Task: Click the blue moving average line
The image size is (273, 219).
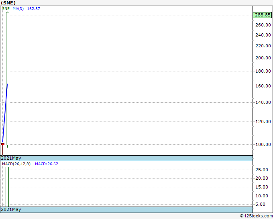Action: tap(5, 113)
